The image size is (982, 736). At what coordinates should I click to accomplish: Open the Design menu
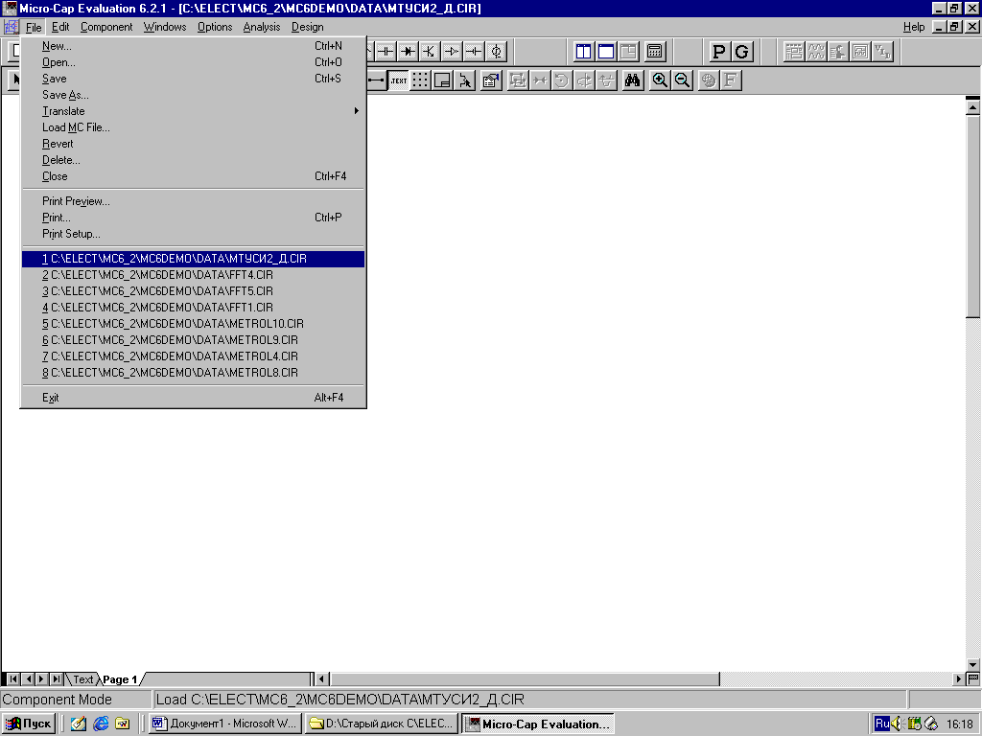[308, 27]
